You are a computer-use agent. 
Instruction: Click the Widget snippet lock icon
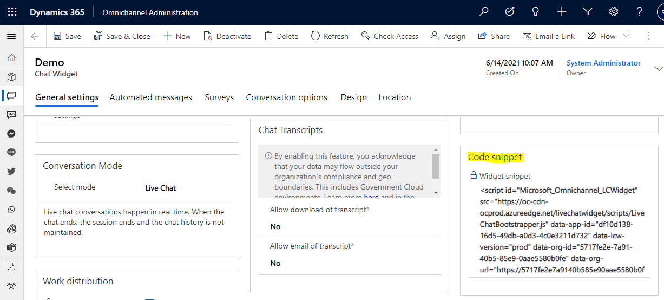click(474, 176)
